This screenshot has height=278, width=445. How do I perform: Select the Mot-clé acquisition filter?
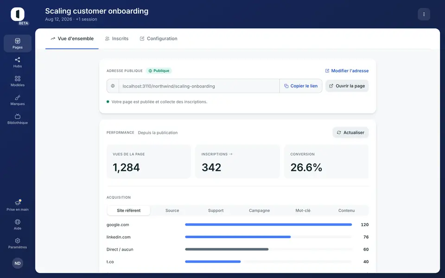coord(303,210)
